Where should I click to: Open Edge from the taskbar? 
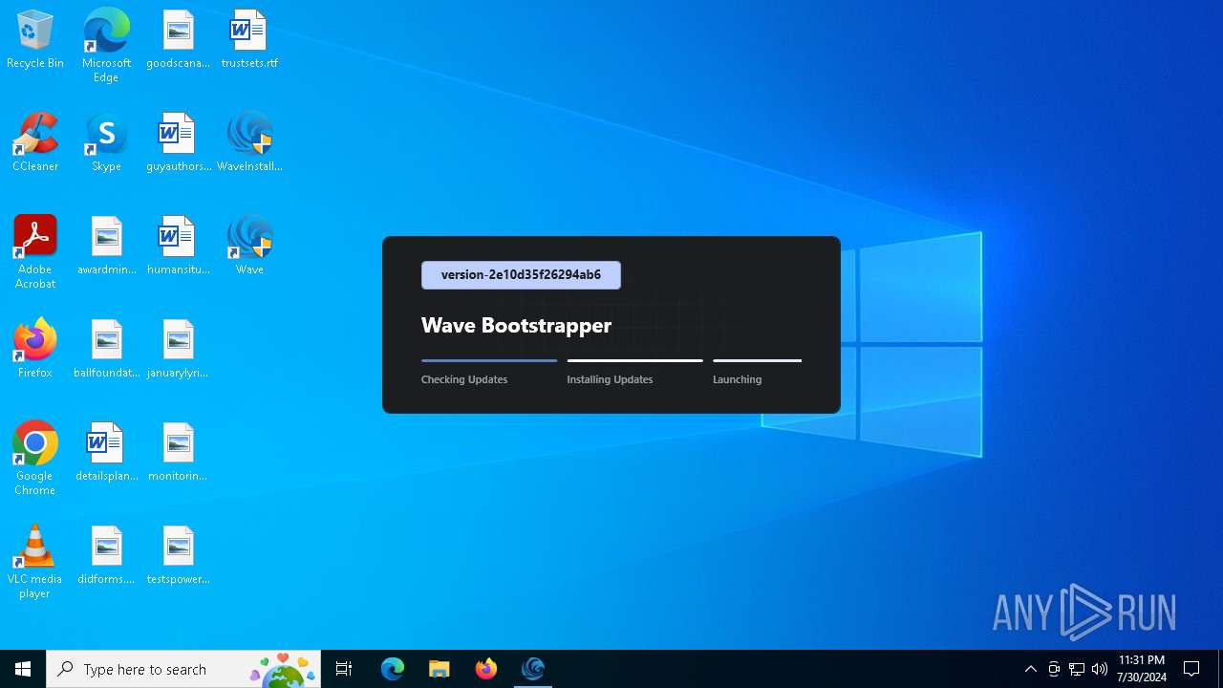(x=393, y=669)
